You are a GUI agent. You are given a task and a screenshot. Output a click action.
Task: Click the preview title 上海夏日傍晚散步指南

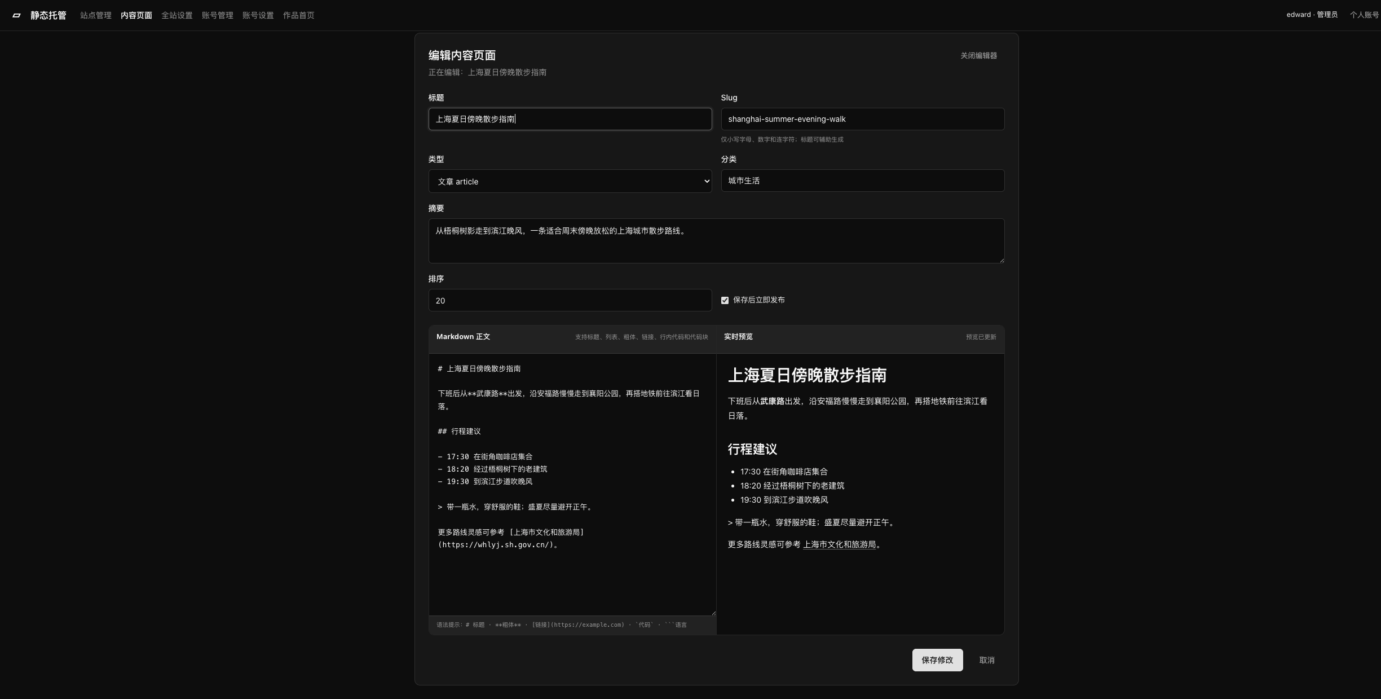tap(807, 375)
